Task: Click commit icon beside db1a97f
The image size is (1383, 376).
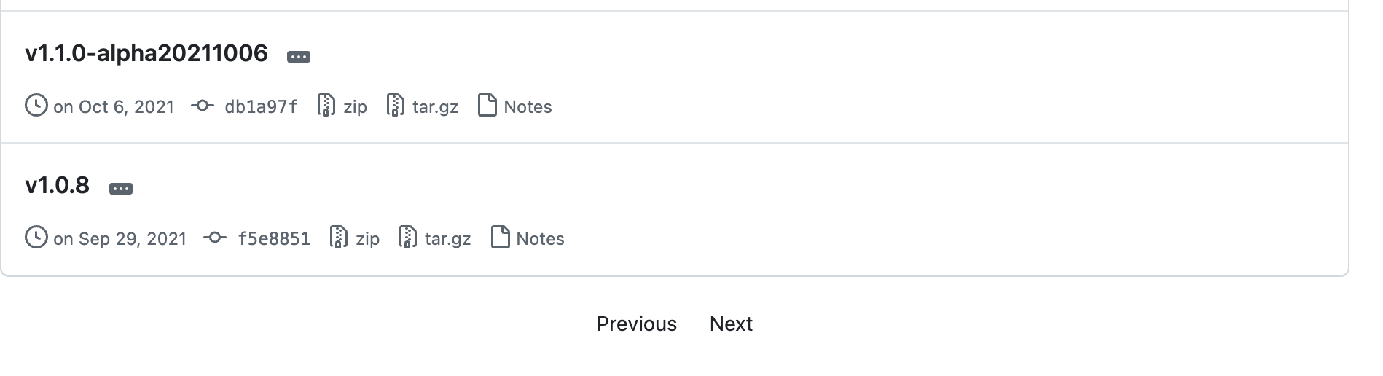Action: (203, 106)
